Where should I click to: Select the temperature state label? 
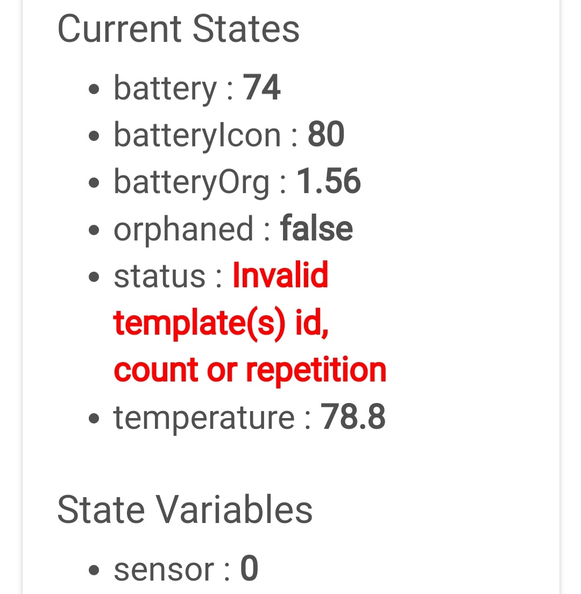point(204,418)
